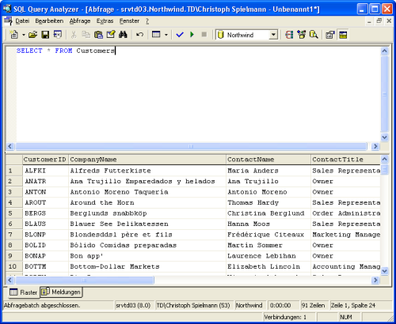
Task: Click the Stop query execution square icon
Action: pos(204,35)
